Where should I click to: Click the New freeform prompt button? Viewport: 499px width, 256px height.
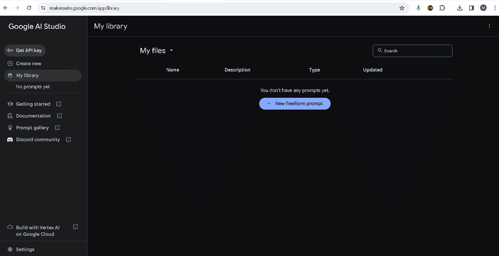coord(295,103)
